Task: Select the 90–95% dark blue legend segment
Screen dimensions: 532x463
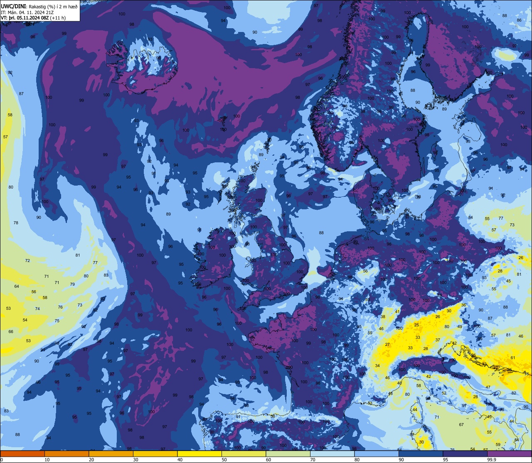Action: pyautogui.click(x=421, y=453)
